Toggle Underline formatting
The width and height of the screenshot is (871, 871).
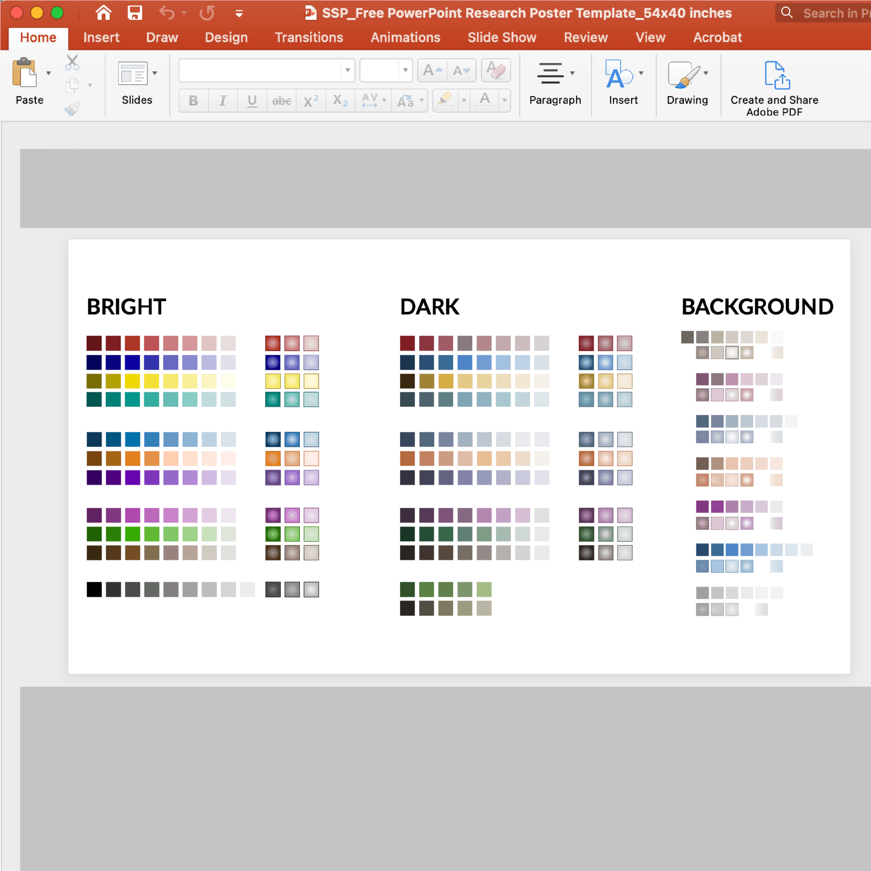pyautogui.click(x=252, y=100)
